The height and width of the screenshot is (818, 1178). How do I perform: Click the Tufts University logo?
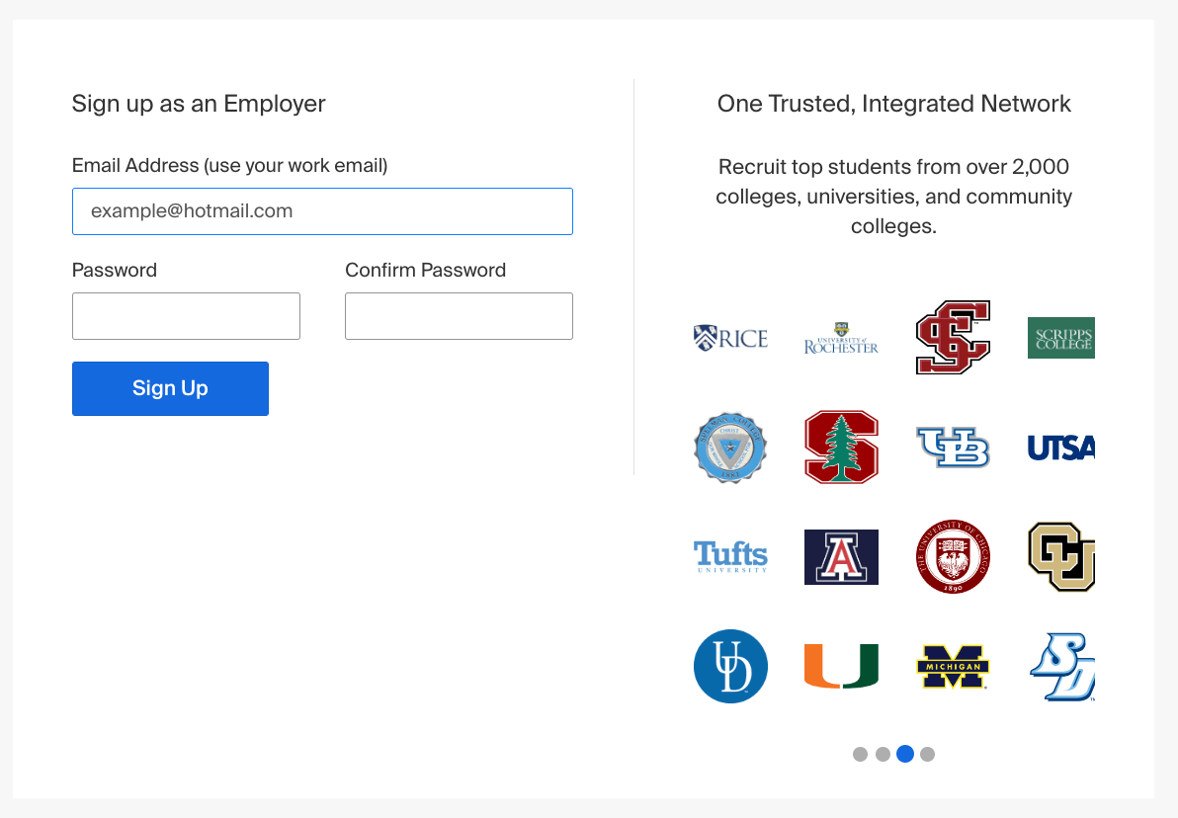[x=730, y=556]
